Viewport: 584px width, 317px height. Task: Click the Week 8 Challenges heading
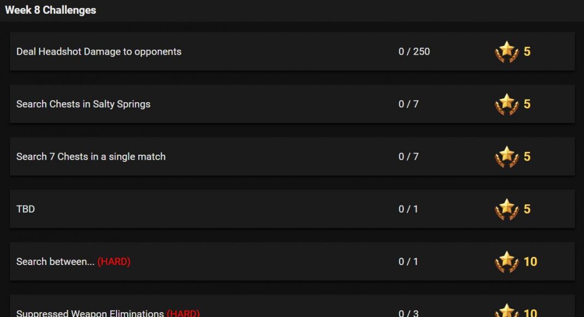pyautogui.click(x=50, y=10)
